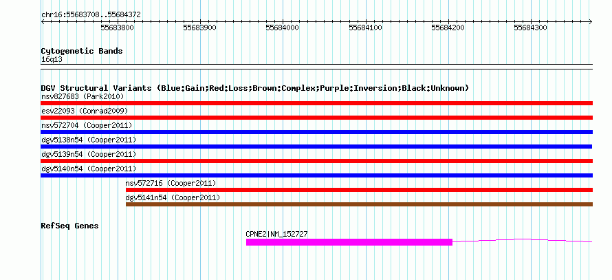Image resolution: width=612 pixels, height=280 pixels.
Task: Open the dgv5141n54 (Cooper2011) label
Action: point(173,197)
